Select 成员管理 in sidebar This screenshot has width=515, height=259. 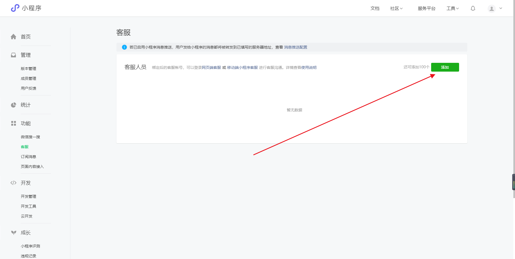[x=29, y=78]
